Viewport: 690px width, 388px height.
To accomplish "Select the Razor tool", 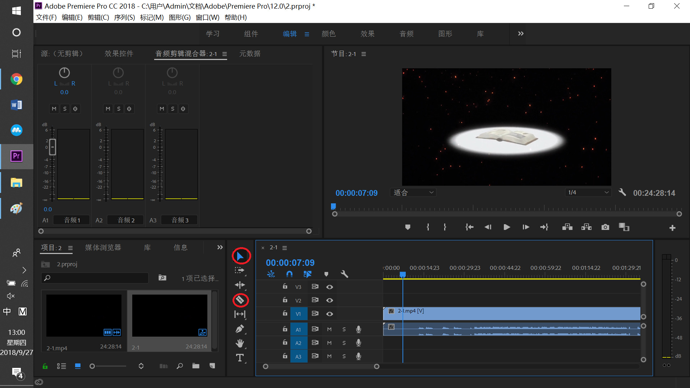I will tap(240, 300).
